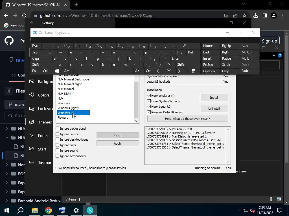The height and width of the screenshot is (216, 289).
Task: Click on-screen keyboard right arrow key
Action: pos(179,71)
